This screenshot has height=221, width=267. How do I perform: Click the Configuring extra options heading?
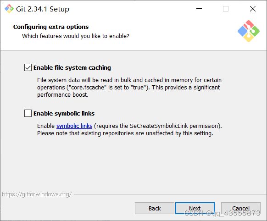51,27
